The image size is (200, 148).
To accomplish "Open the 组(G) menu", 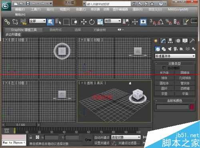I will coord(50,10).
